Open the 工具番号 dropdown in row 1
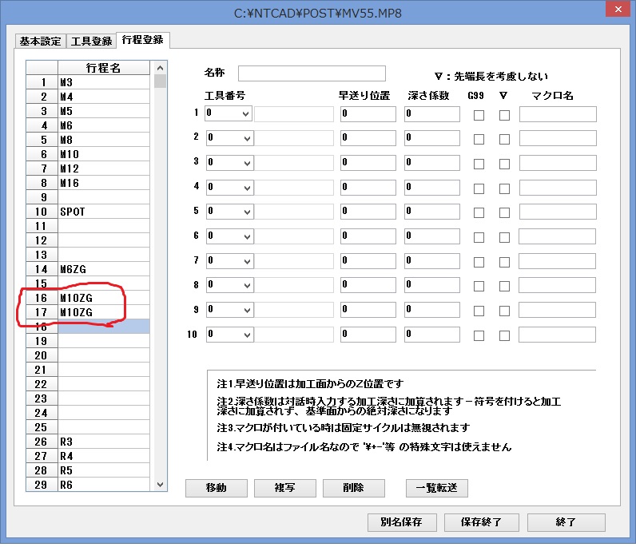The width and height of the screenshot is (636, 547). [x=245, y=114]
